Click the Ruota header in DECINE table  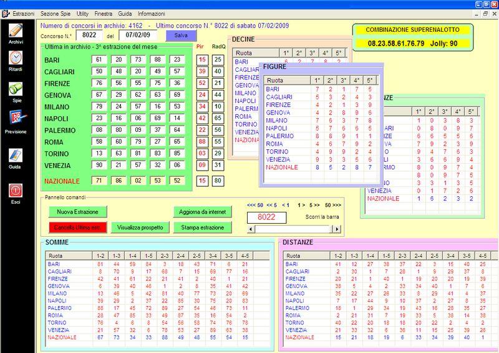click(x=256, y=53)
